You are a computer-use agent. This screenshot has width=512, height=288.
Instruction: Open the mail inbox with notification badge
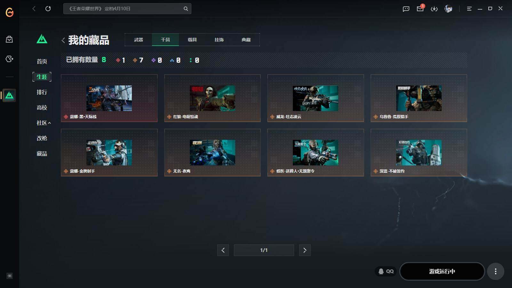click(x=420, y=9)
